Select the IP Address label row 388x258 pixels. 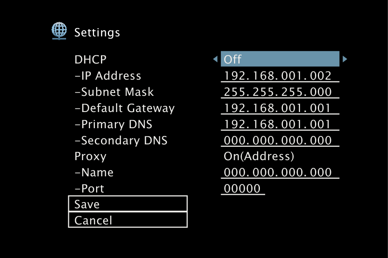107,76
